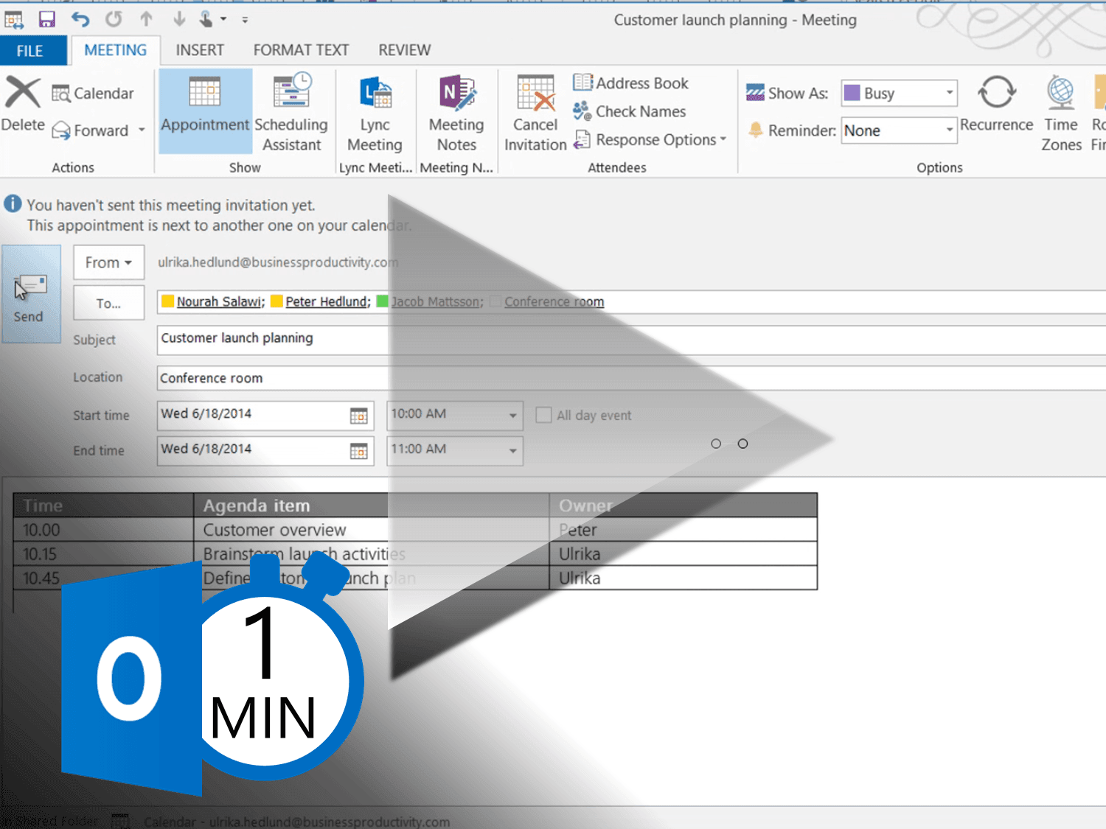Open Calendar from the Actions group
The height and width of the screenshot is (829, 1106).
click(x=93, y=94)
